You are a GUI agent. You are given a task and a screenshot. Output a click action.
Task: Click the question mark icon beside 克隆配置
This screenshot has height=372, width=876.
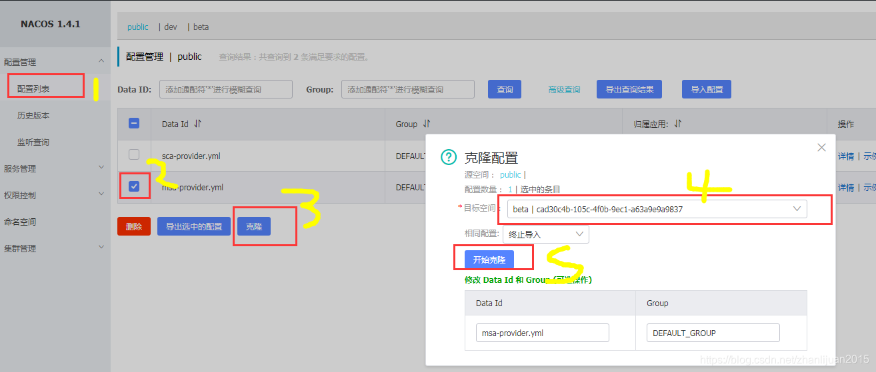[449, 157]
